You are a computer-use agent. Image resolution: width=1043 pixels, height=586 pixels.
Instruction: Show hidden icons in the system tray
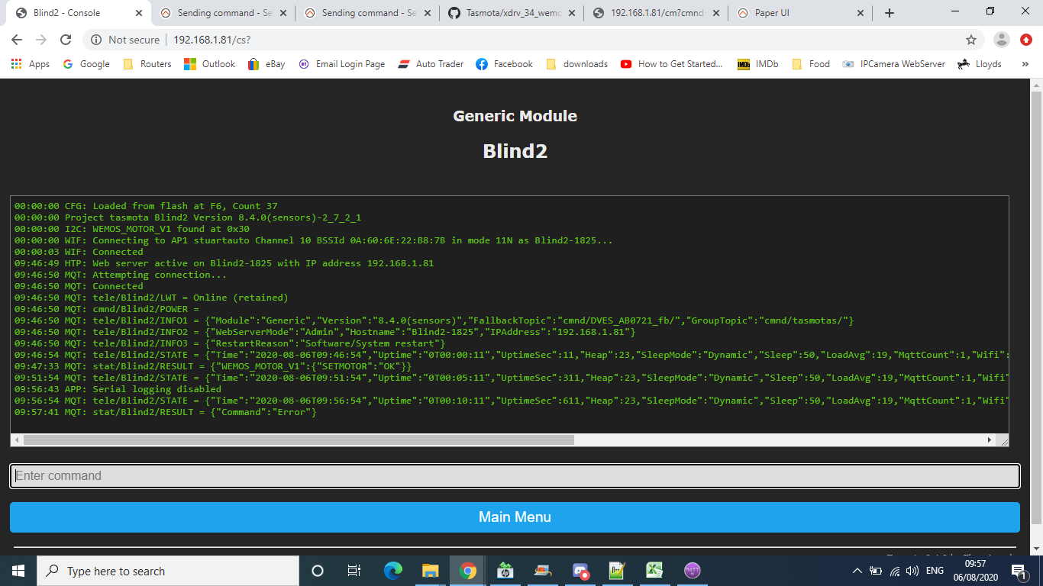pos(857,570)
